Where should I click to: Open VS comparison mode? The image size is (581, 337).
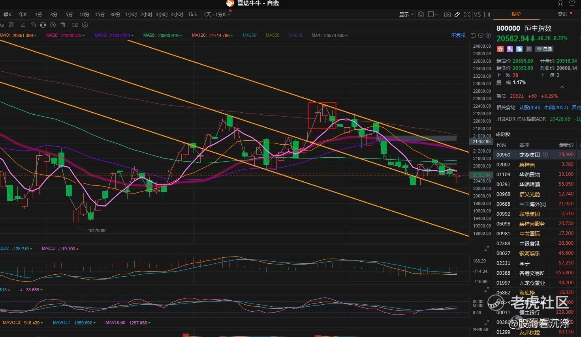click(x=477, y=14)
